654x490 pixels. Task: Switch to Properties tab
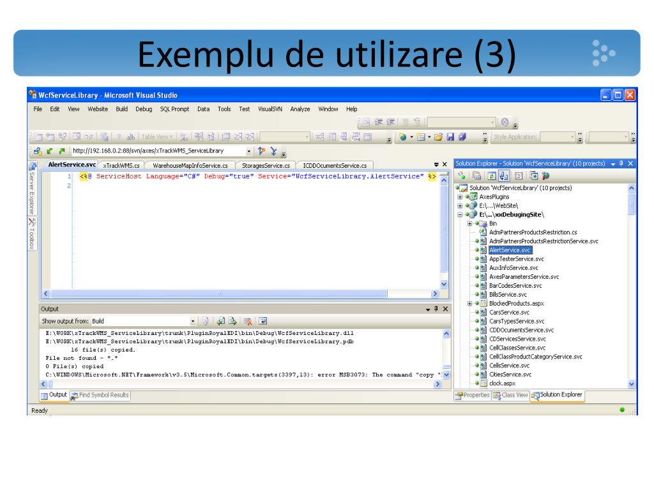click(472, 395)
